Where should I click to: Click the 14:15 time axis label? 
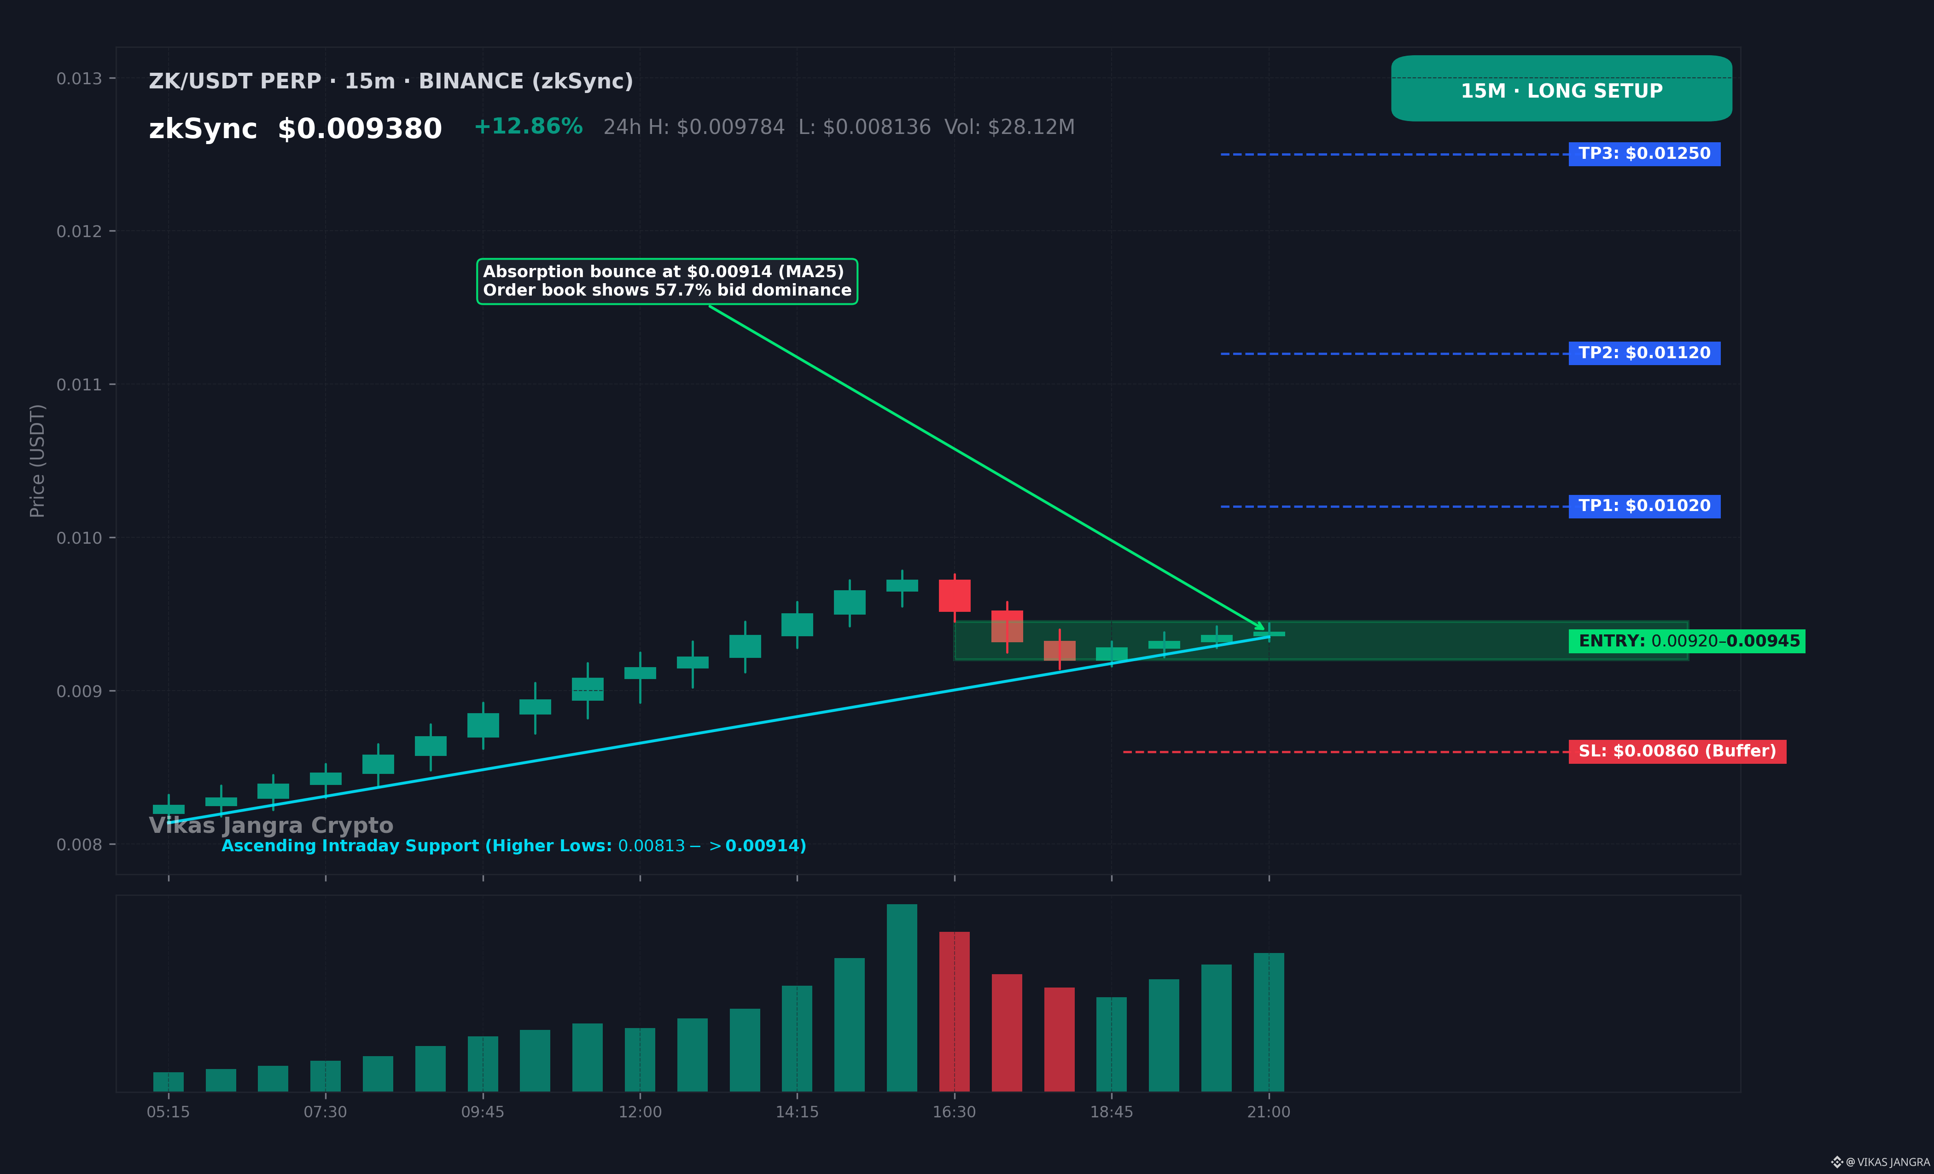click(x=798, y=1112)
